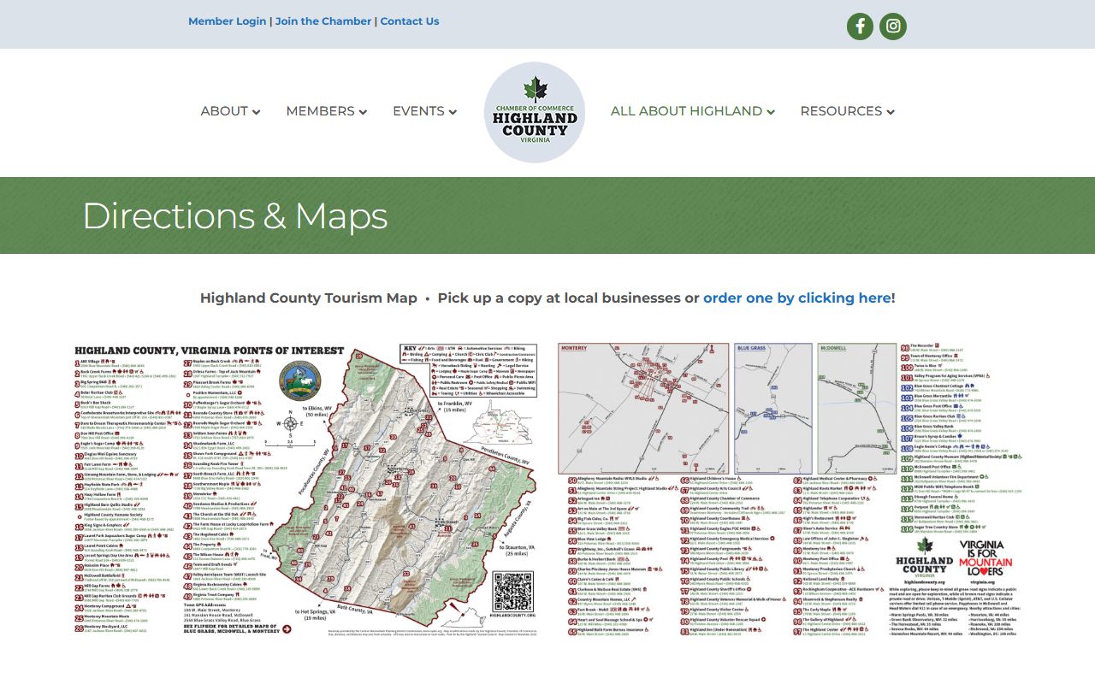Follow the Join the Chamber link

coord(323,21)
